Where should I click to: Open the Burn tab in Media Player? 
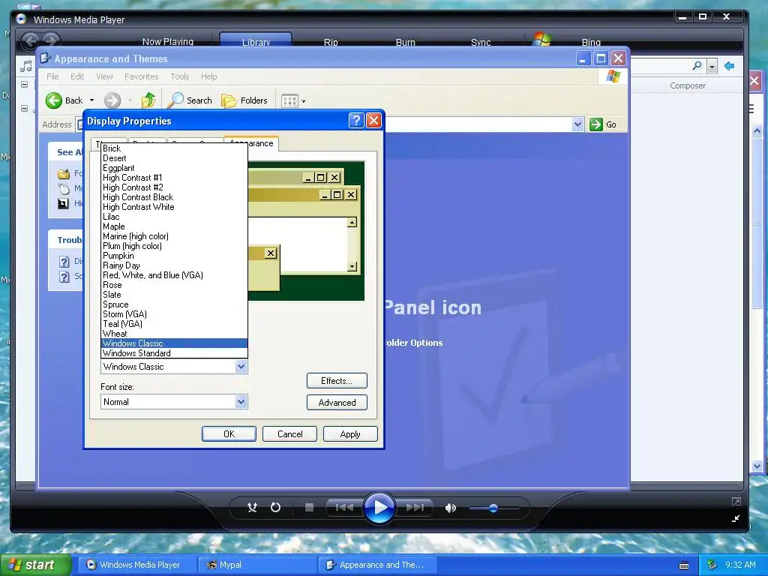pyautogui.click(x=405, y=42)
